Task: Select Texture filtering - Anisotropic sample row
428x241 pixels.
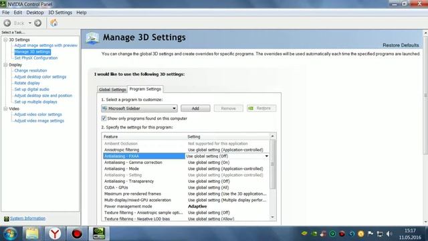Action: click(186, 213)
